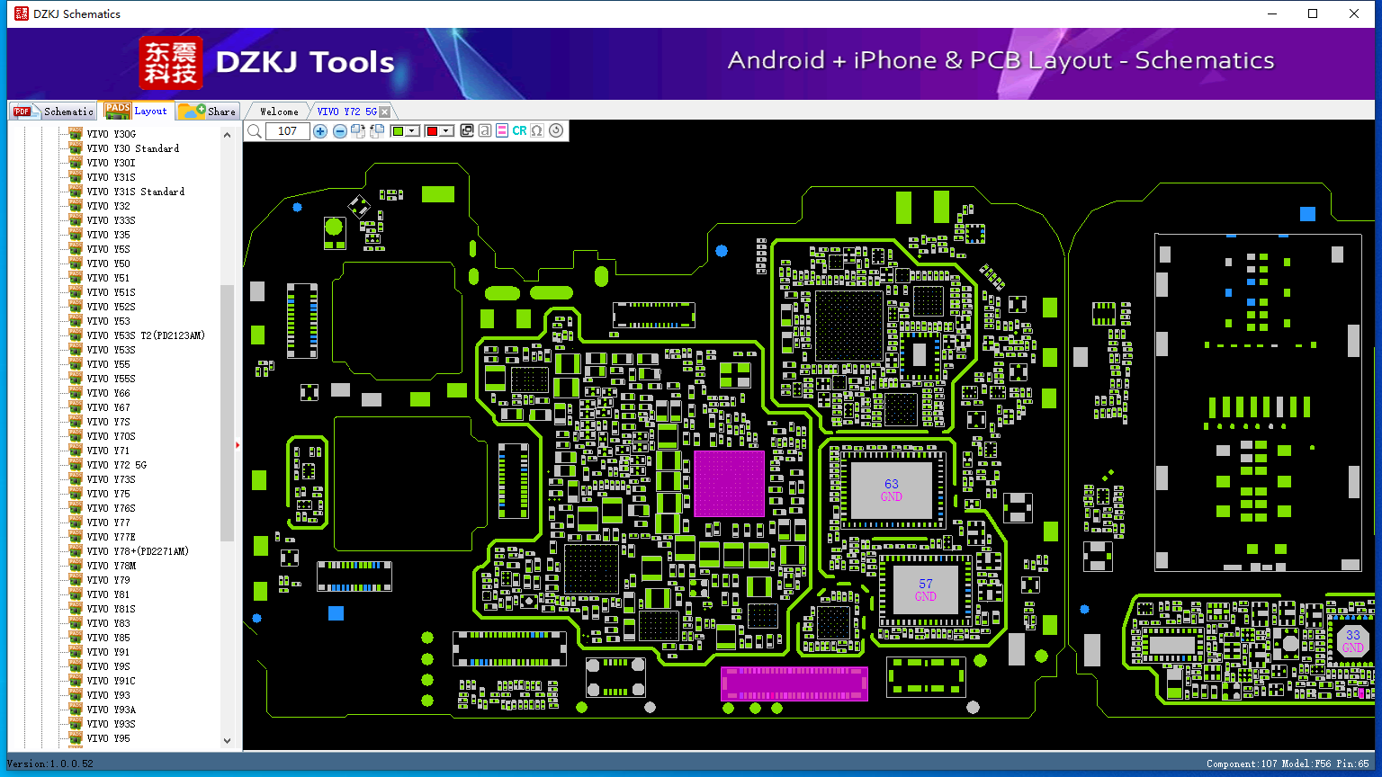
Task: Click the circular refresh arrow icon
Action: pyautogui.click(x=556, y=131)
